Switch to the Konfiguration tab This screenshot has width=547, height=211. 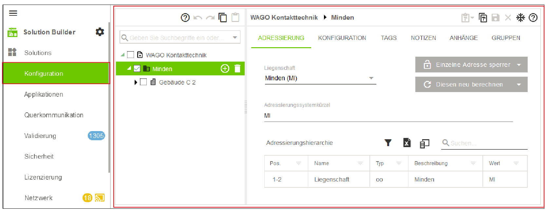tap(342, 38)
